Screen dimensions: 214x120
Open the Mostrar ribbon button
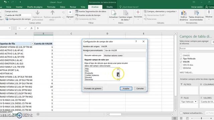(209, 15)
